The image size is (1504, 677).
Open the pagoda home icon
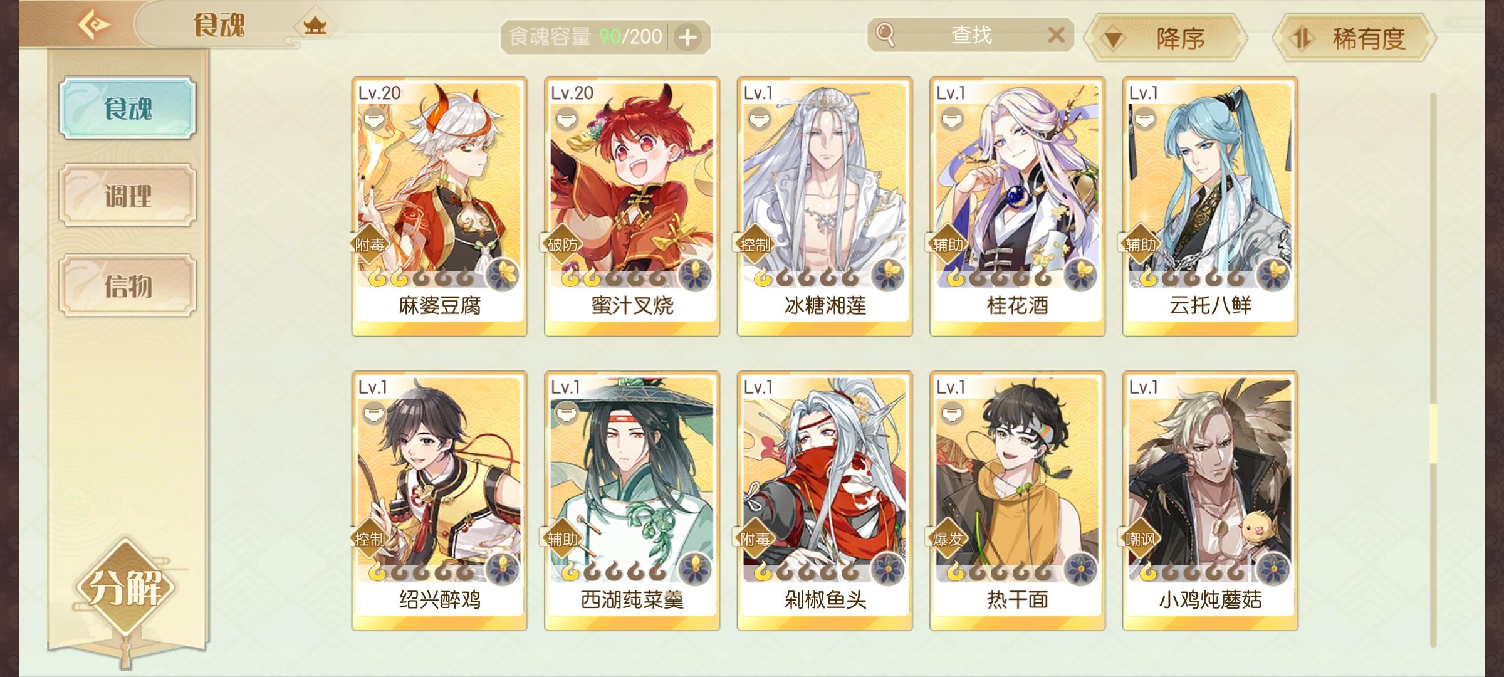(315, 26)
